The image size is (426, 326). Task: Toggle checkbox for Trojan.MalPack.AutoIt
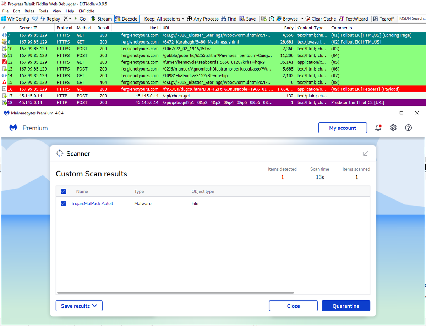pos(64,203)
